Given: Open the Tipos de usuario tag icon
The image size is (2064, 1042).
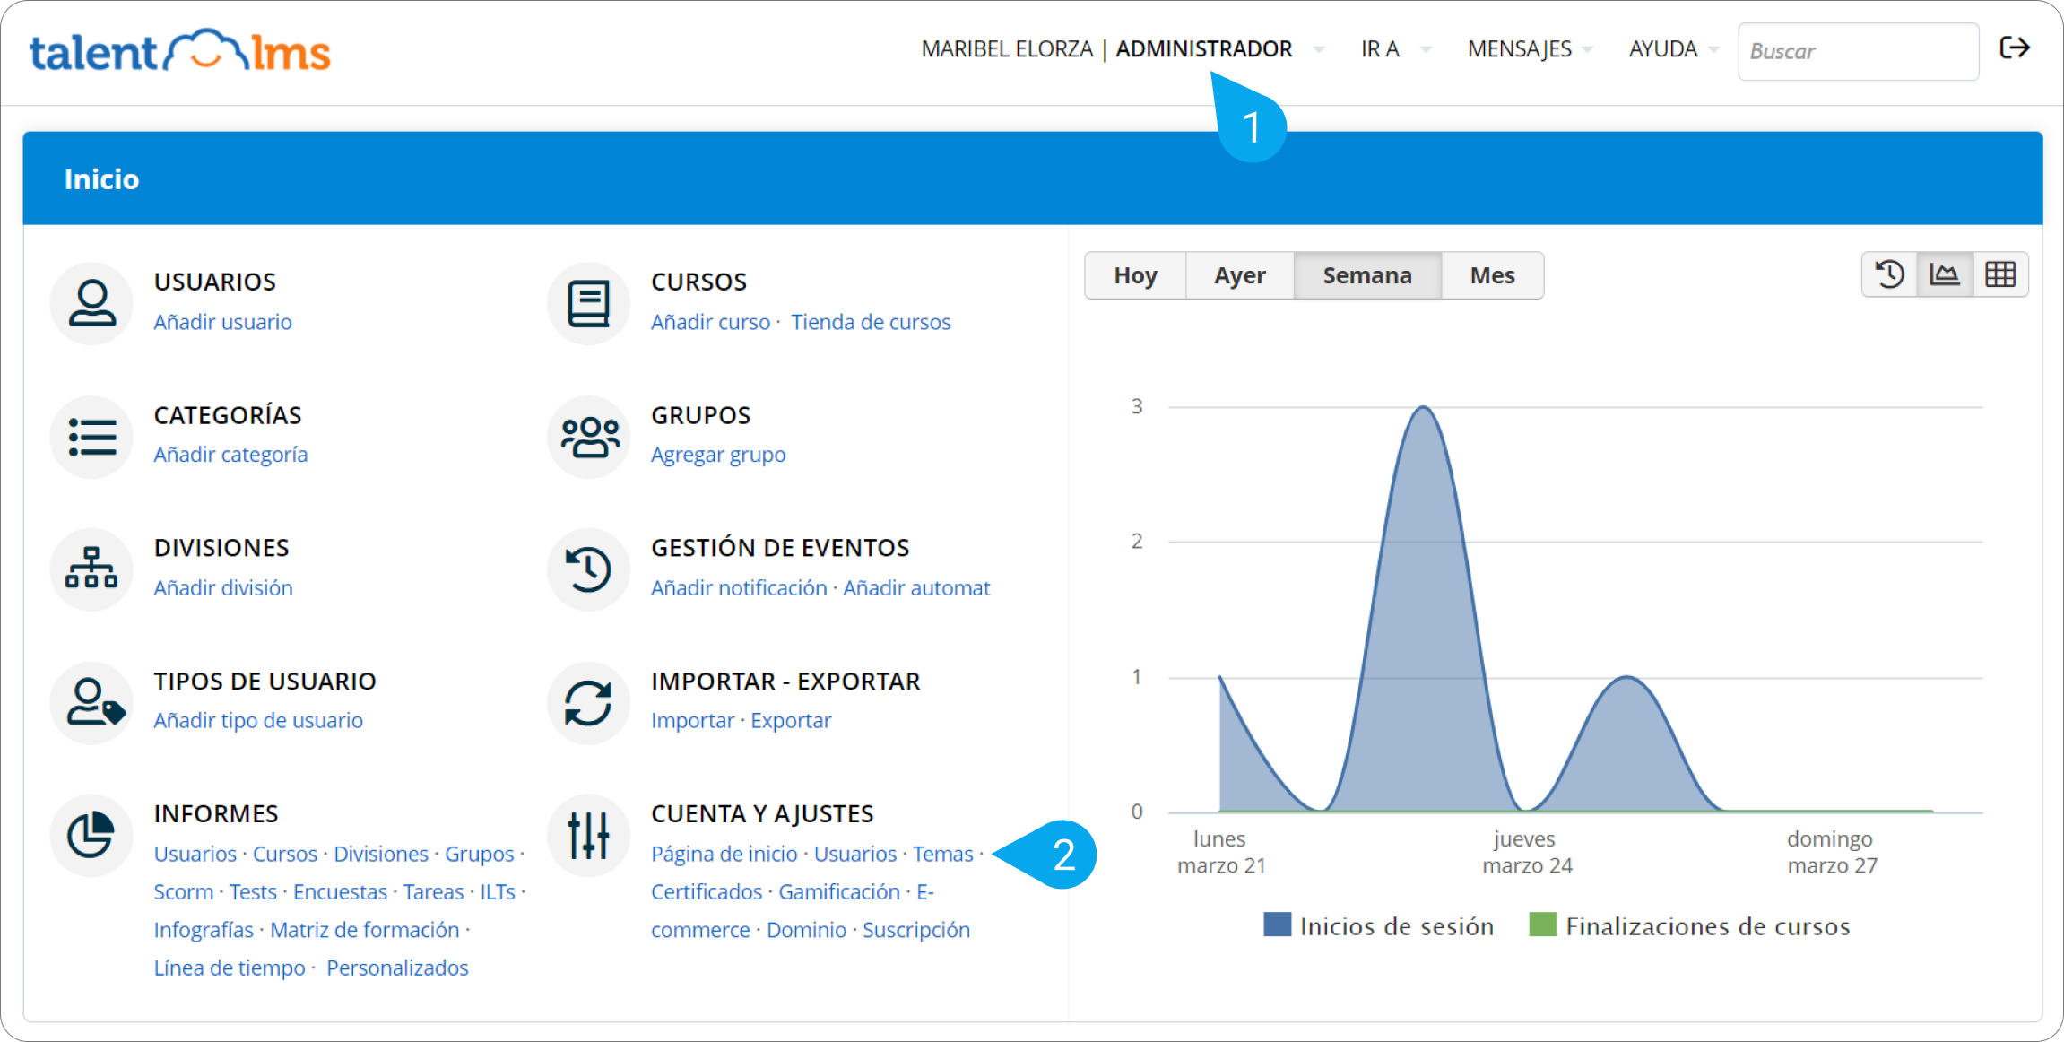Looking at the screenshot, I should point(91,702).
